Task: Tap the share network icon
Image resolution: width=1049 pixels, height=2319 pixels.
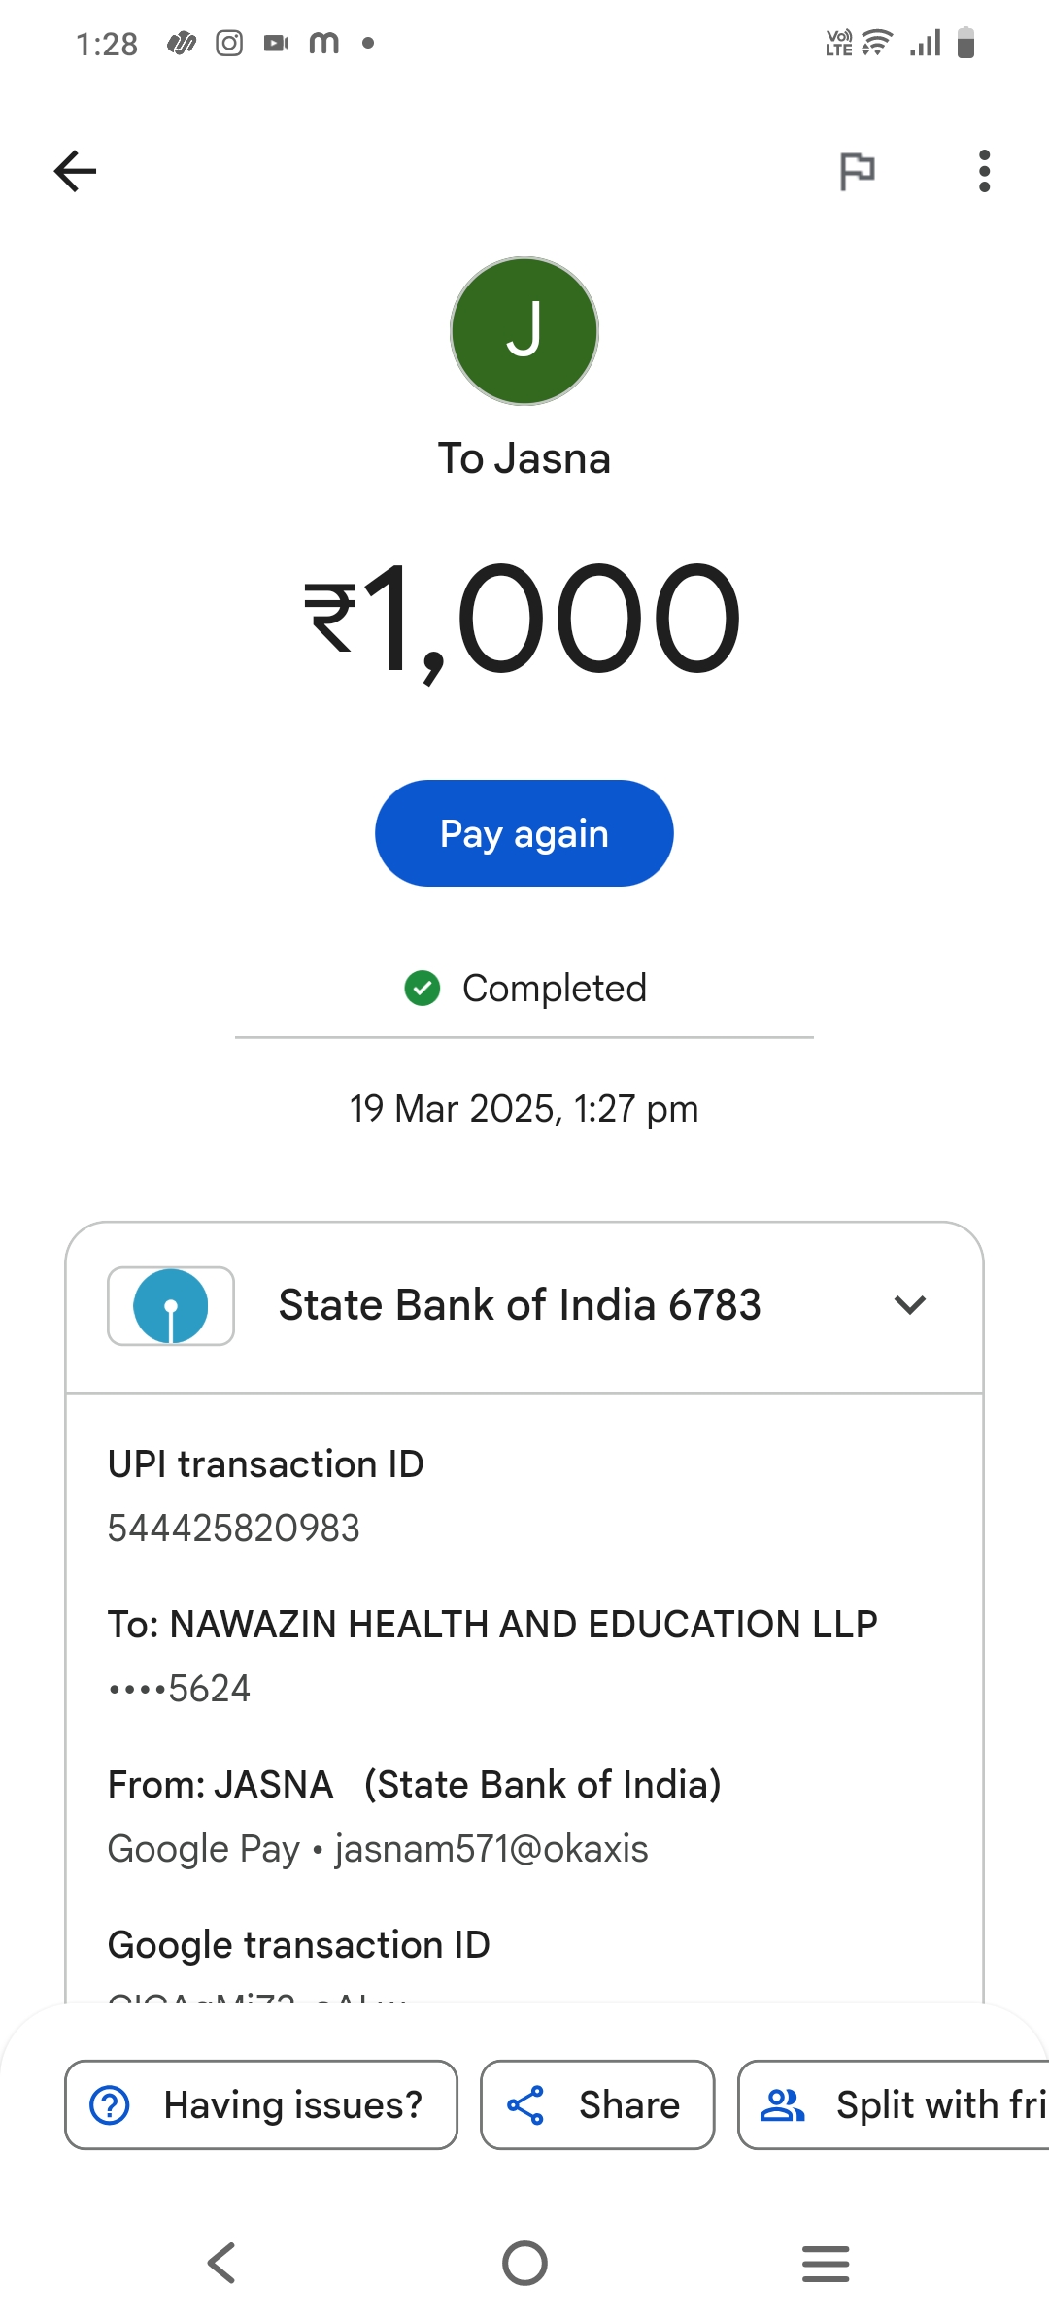Action: tap(525, 2105)
